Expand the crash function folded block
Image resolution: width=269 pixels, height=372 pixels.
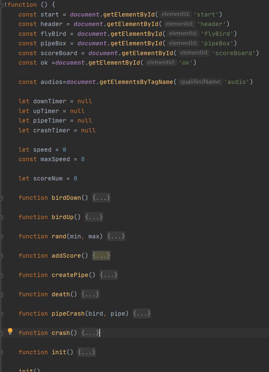[x=90, y=333]
